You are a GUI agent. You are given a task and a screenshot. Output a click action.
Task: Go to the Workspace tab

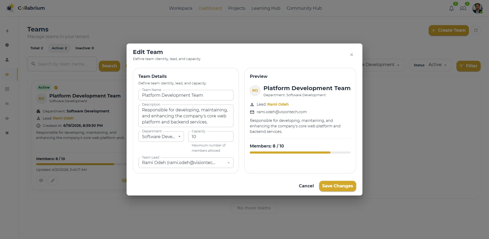181,8
